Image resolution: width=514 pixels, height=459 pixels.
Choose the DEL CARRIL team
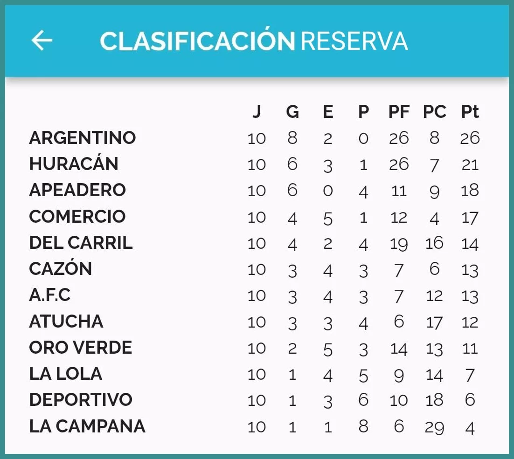(81, 243)
